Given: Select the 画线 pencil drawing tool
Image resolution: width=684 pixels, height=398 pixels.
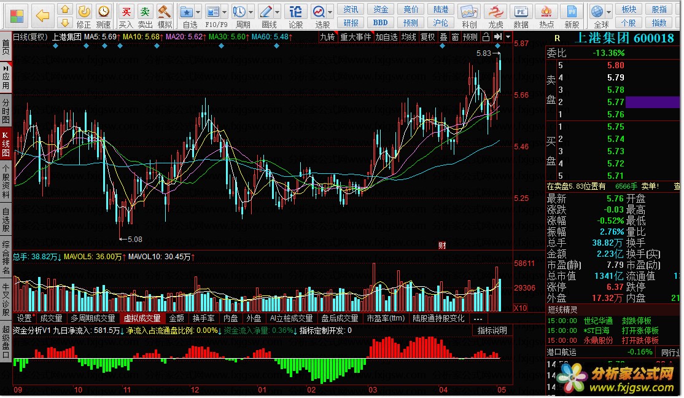Looking at the screenshot, I should (x=265, y=16).
